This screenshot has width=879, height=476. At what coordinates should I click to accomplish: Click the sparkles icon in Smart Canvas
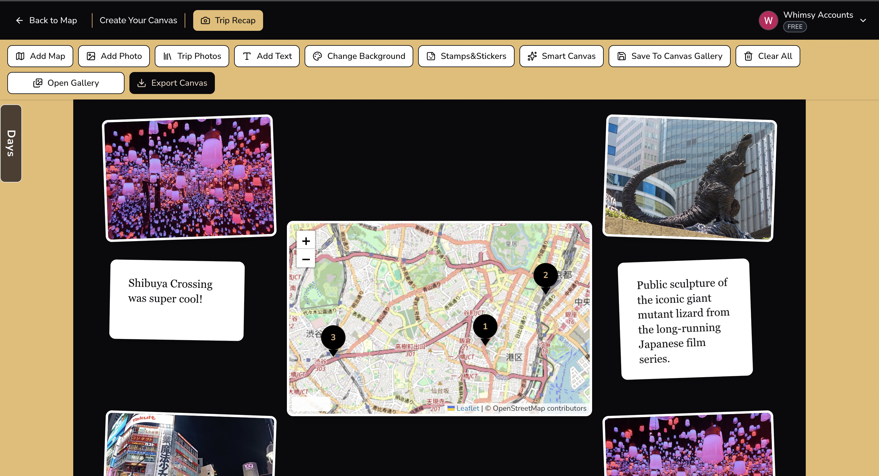coord(532,56)
